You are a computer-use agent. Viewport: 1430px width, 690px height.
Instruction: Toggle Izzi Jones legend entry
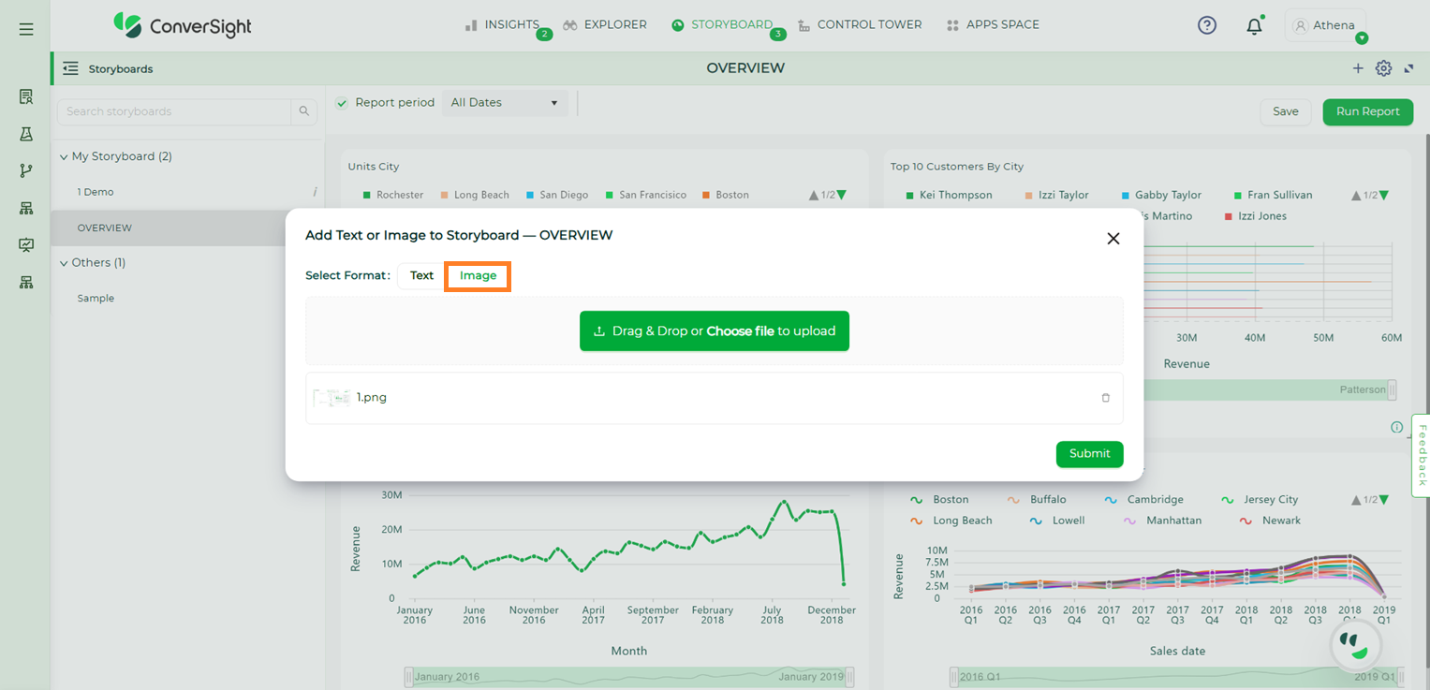point(1256,216)
